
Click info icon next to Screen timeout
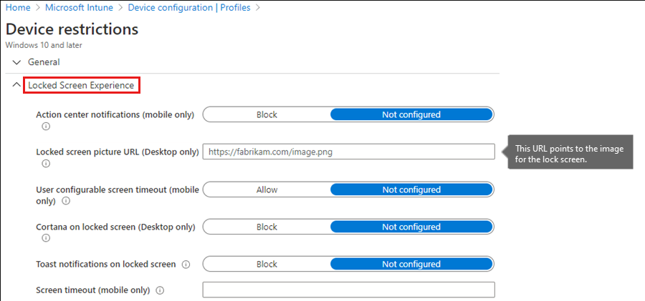[x=160, y=290]
